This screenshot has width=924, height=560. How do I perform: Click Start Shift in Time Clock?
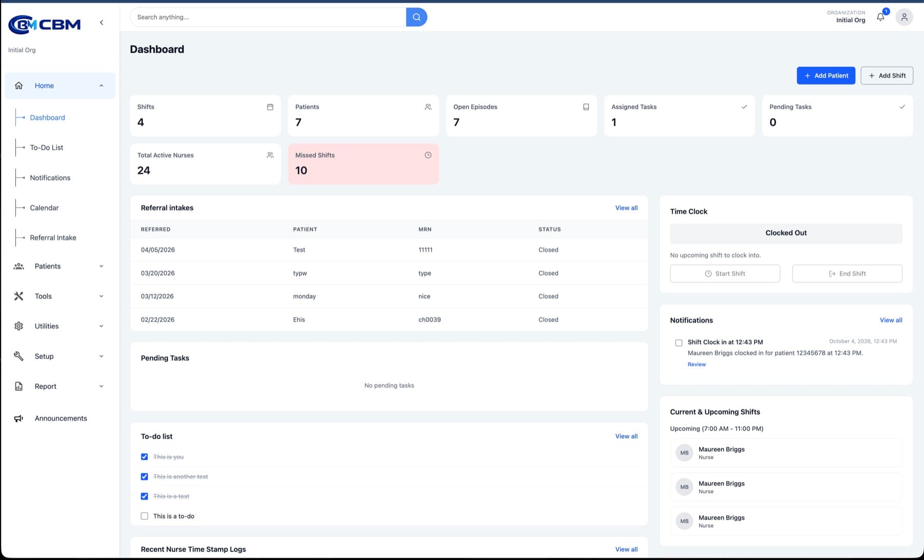(x=725, y=273)
